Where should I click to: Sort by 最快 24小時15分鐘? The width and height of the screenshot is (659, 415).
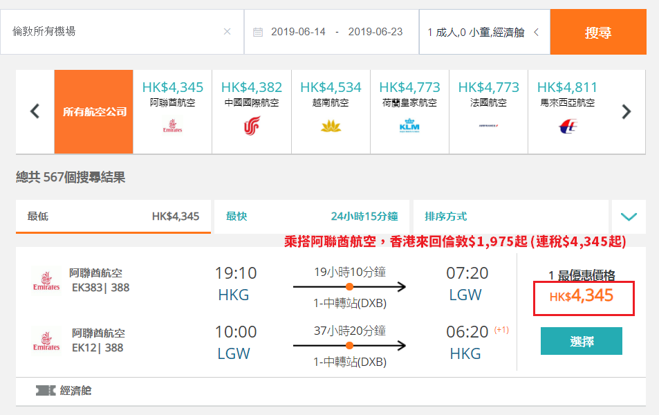[312, 216]
